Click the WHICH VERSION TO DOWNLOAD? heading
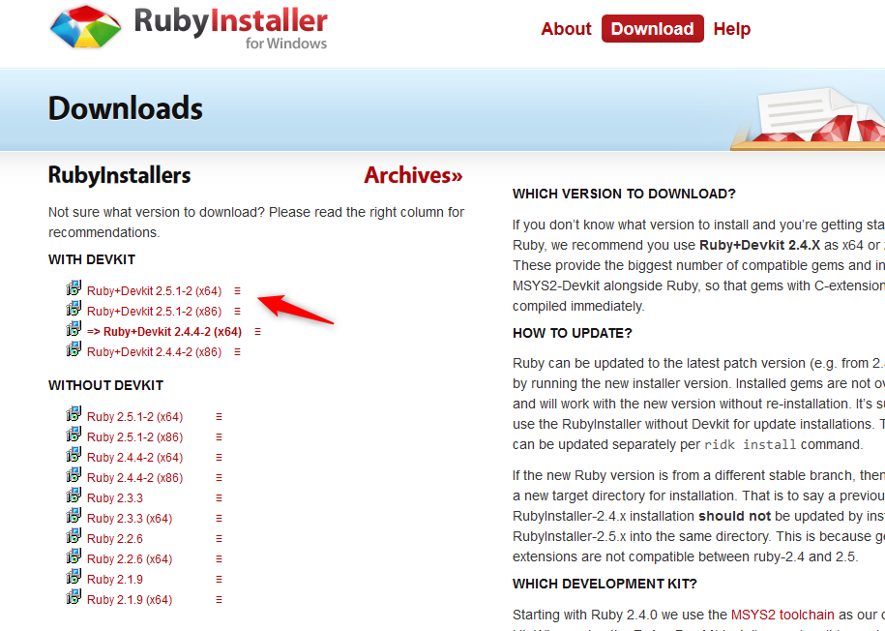This screenshot has height=631, width=885. [624, 194]
